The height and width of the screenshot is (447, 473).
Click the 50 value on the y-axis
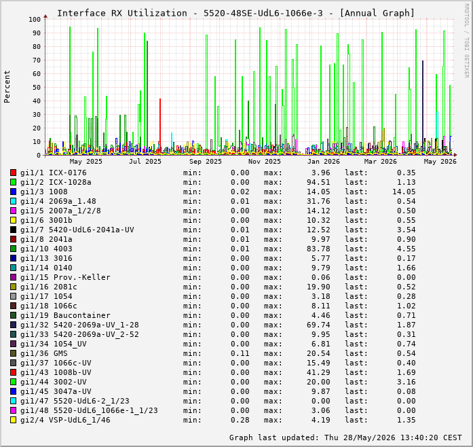37,87
